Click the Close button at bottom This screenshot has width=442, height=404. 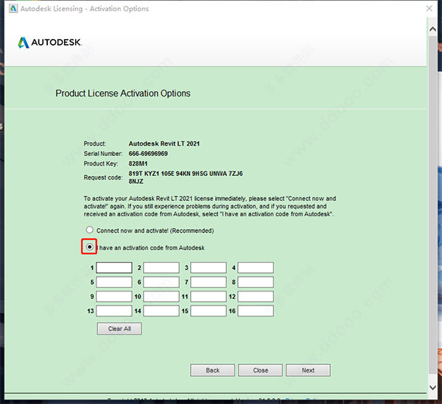(x=261, y=370)
